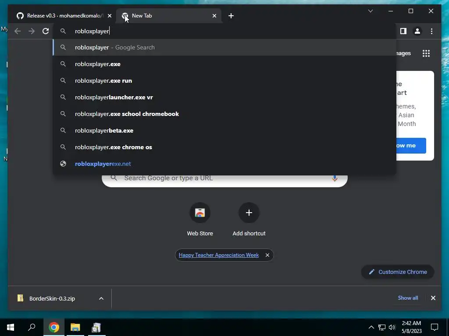Select the New Tab tab
The image size is (449, 336).
click(x=169, y=16)
